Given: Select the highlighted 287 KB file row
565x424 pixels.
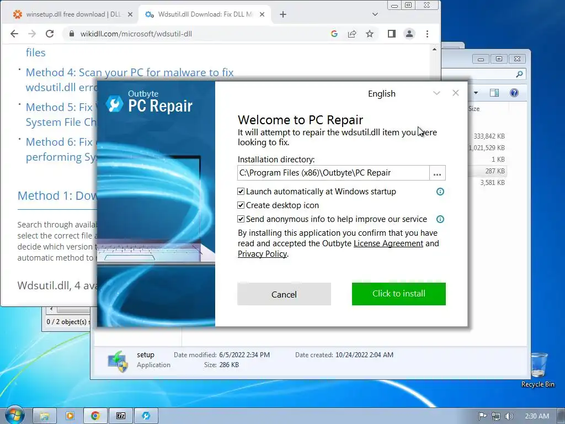Looking at the screenshot, I should tap(487, 171).
